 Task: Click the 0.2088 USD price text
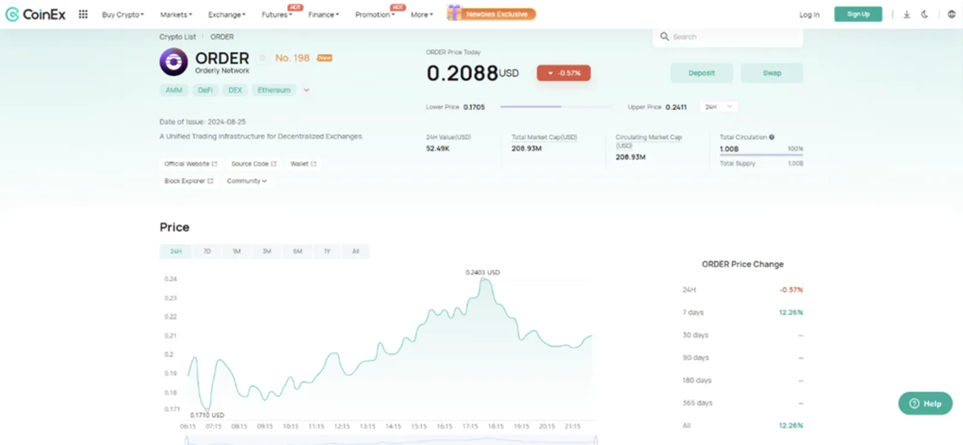point(472,73)
